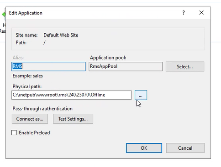Click the 'Enable Preload' label text
The height and width of the screenshot is (167, 221).
tap(34, 133)
